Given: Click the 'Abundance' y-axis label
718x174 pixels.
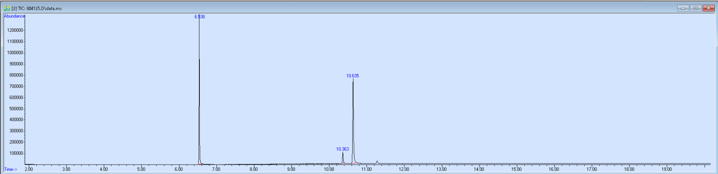Looking at the screenshot, I should (14, 16).
